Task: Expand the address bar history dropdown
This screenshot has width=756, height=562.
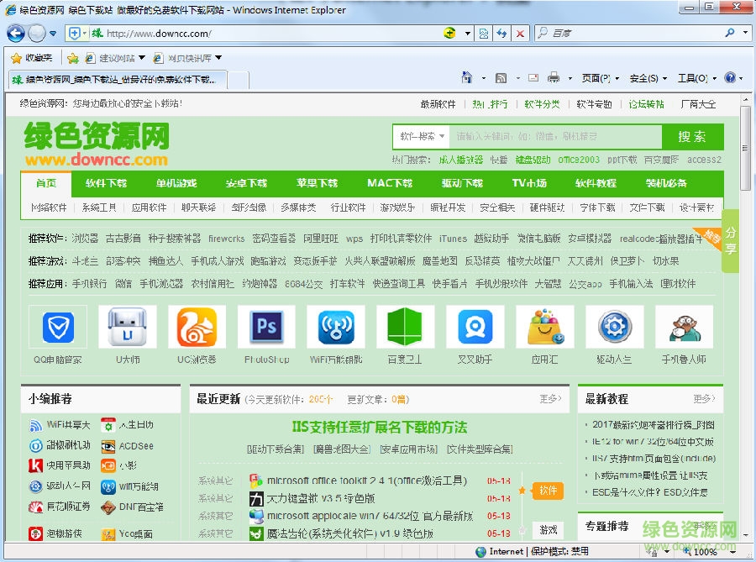Action: coord(468,34)
